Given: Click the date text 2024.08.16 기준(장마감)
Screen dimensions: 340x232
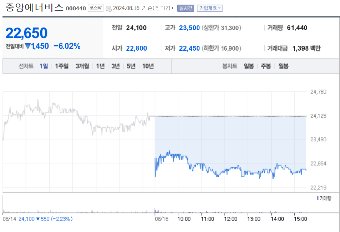Looking at the screenshot, I should point(143,8).
